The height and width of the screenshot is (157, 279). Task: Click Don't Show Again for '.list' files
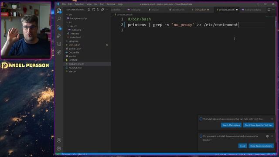tap(259, 125)
